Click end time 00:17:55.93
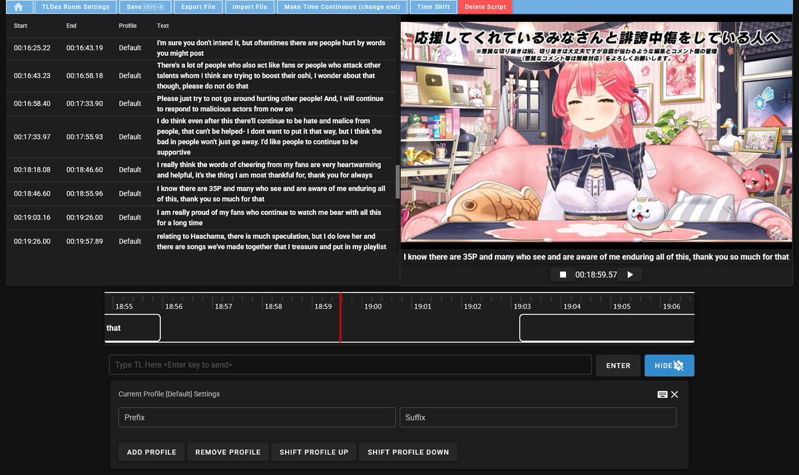799x475 pixels. point(85,137)
